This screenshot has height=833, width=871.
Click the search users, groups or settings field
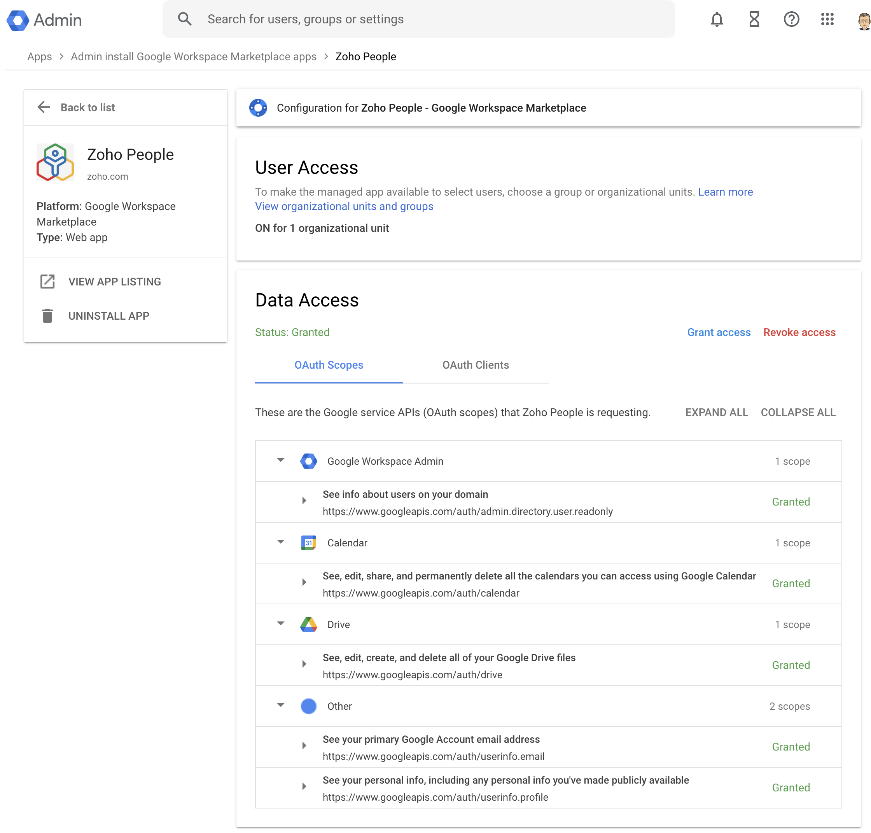417,19
